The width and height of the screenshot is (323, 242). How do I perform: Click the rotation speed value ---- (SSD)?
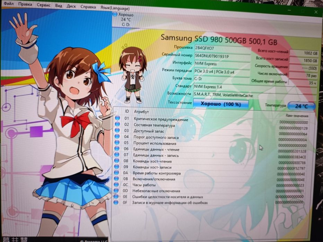(x=303, y=68)
